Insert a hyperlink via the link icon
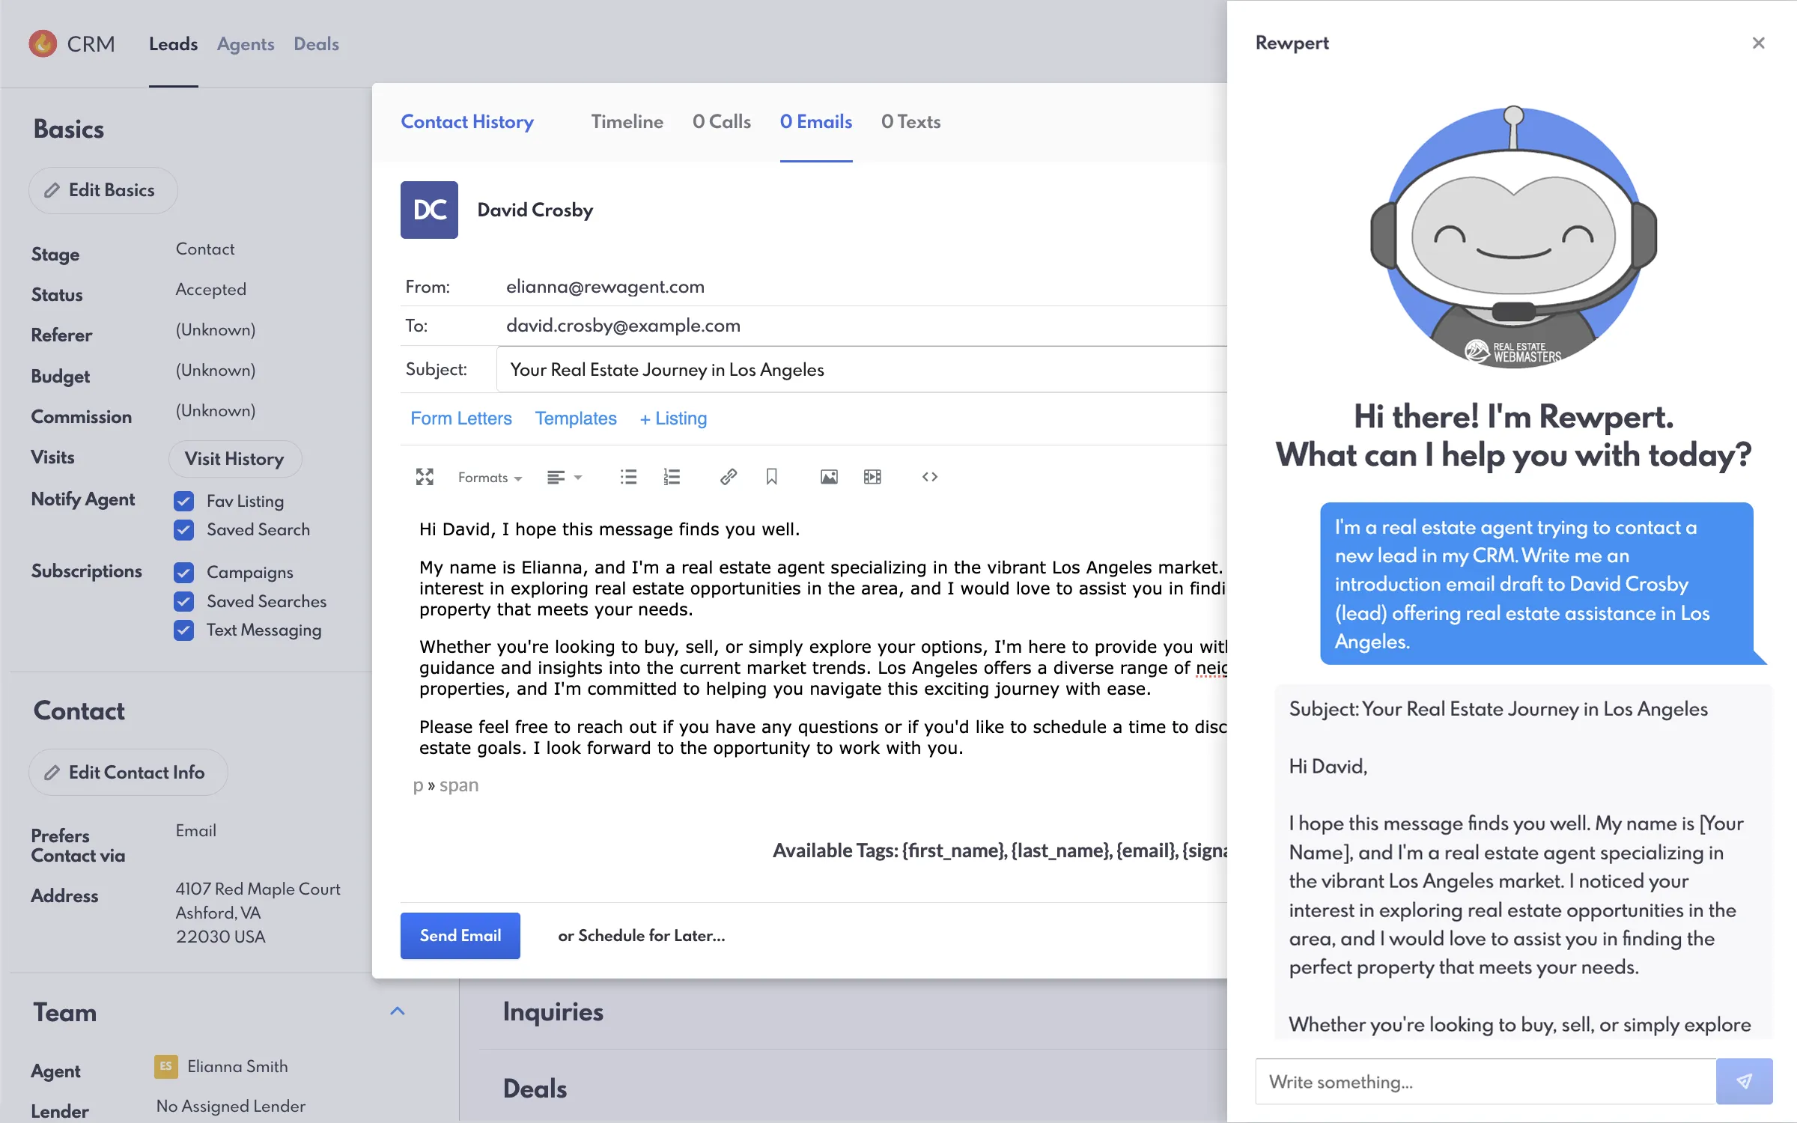This screenshot has height=1123, width=1797. point(728,477)
